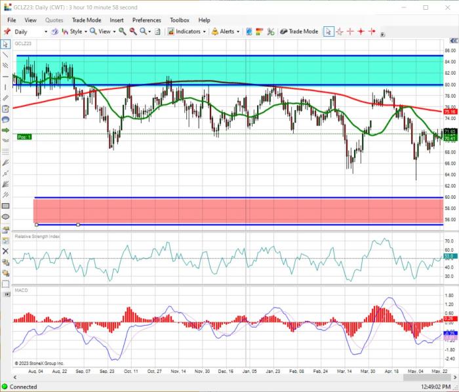Expand the left sidebar overflow arrow

pos(7,294)
